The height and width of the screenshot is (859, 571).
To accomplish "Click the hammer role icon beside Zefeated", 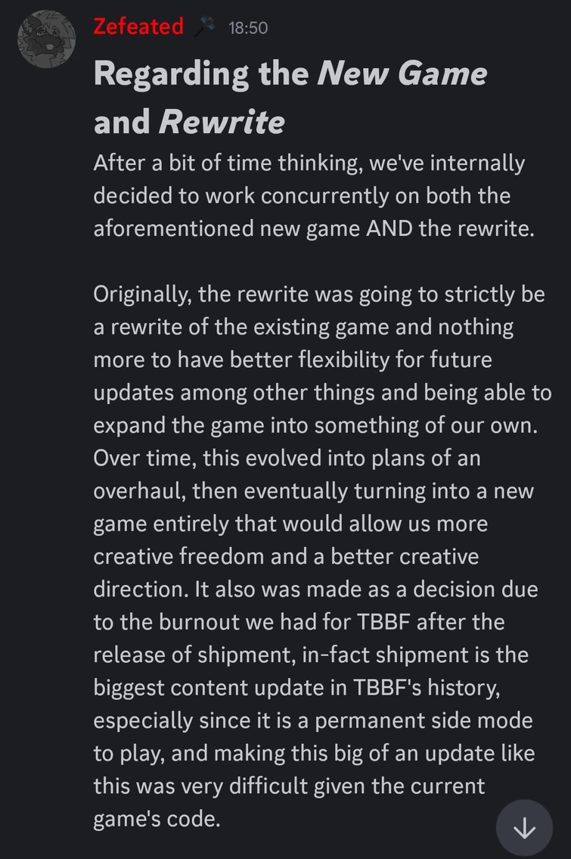I will (x=204, y=27).
